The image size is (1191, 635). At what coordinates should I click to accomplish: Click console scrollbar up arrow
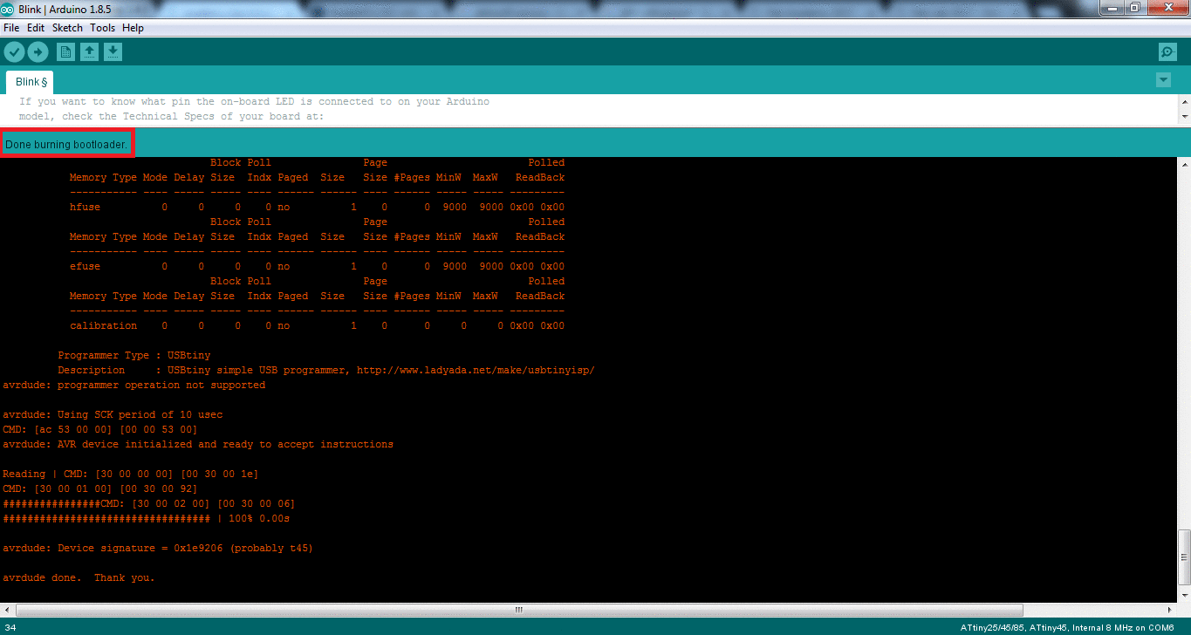tap(1184, 164)
